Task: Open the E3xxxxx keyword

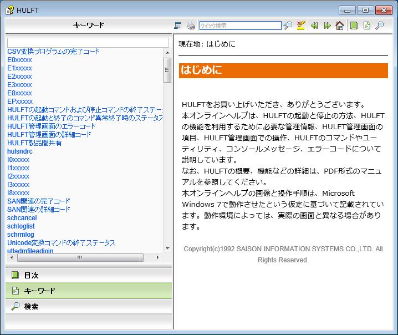Action: [19, 85]
